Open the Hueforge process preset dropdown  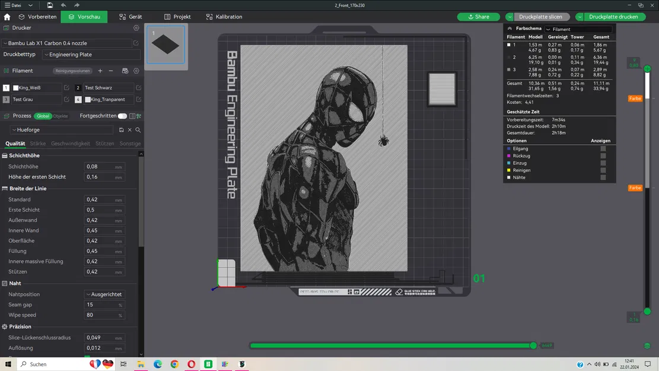point(59,129)
